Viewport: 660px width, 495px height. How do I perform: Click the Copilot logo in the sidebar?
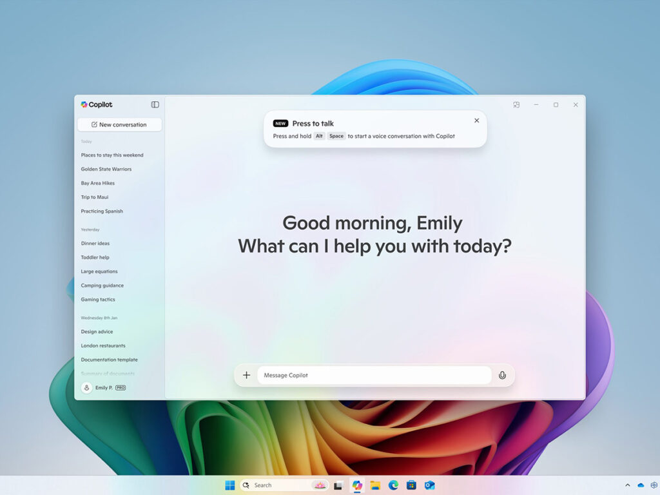tap(84, 104)
